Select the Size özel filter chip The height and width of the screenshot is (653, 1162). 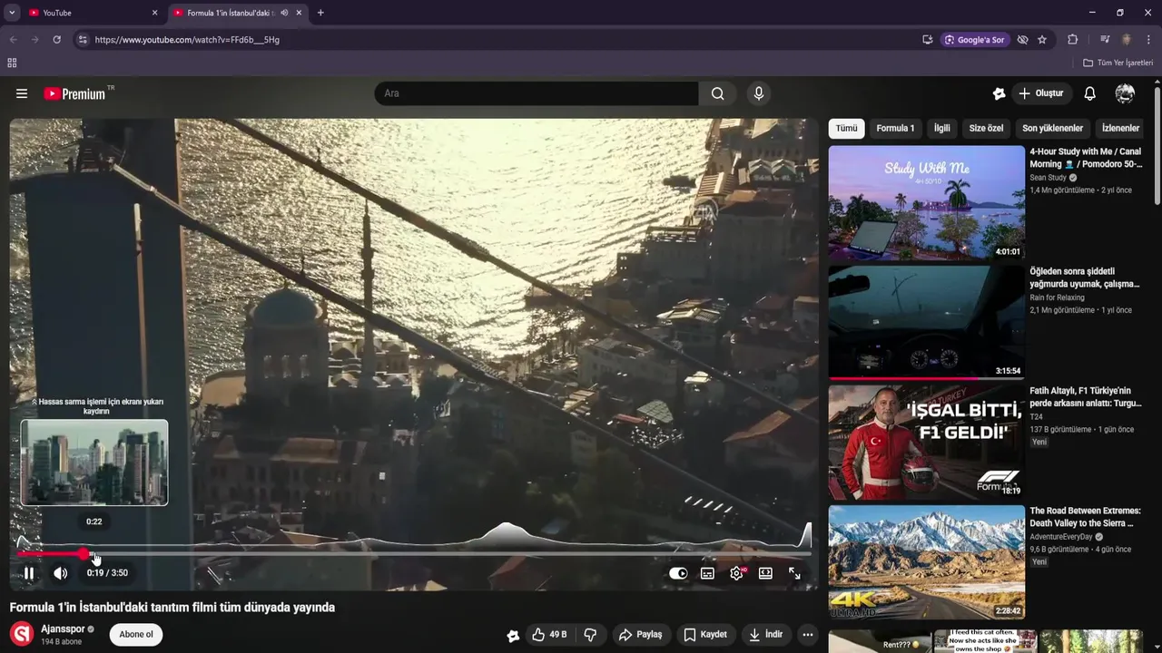click(986, 128)
